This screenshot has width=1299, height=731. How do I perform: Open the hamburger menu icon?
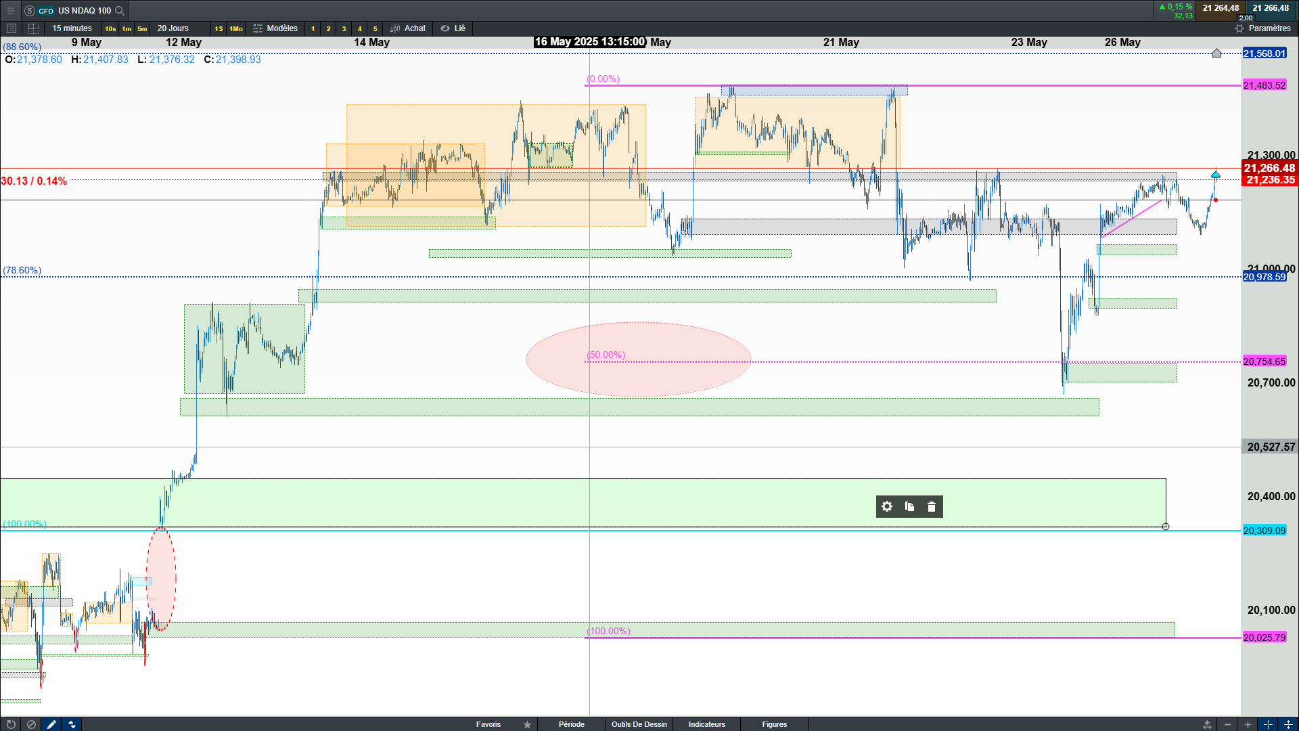pos(10,10)
